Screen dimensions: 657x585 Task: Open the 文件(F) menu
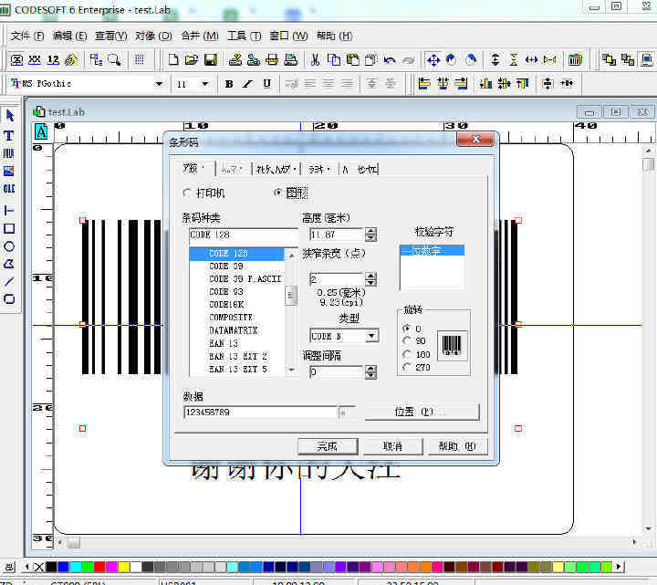[27, 36]
